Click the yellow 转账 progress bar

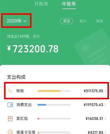(x=54, y=91)
